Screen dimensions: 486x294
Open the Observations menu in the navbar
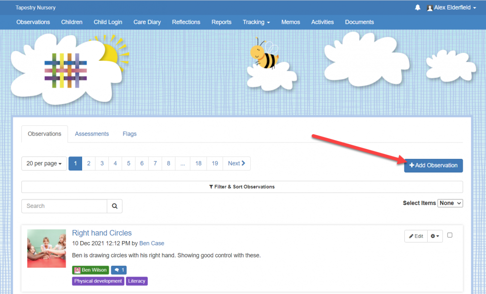click(33, 22)
